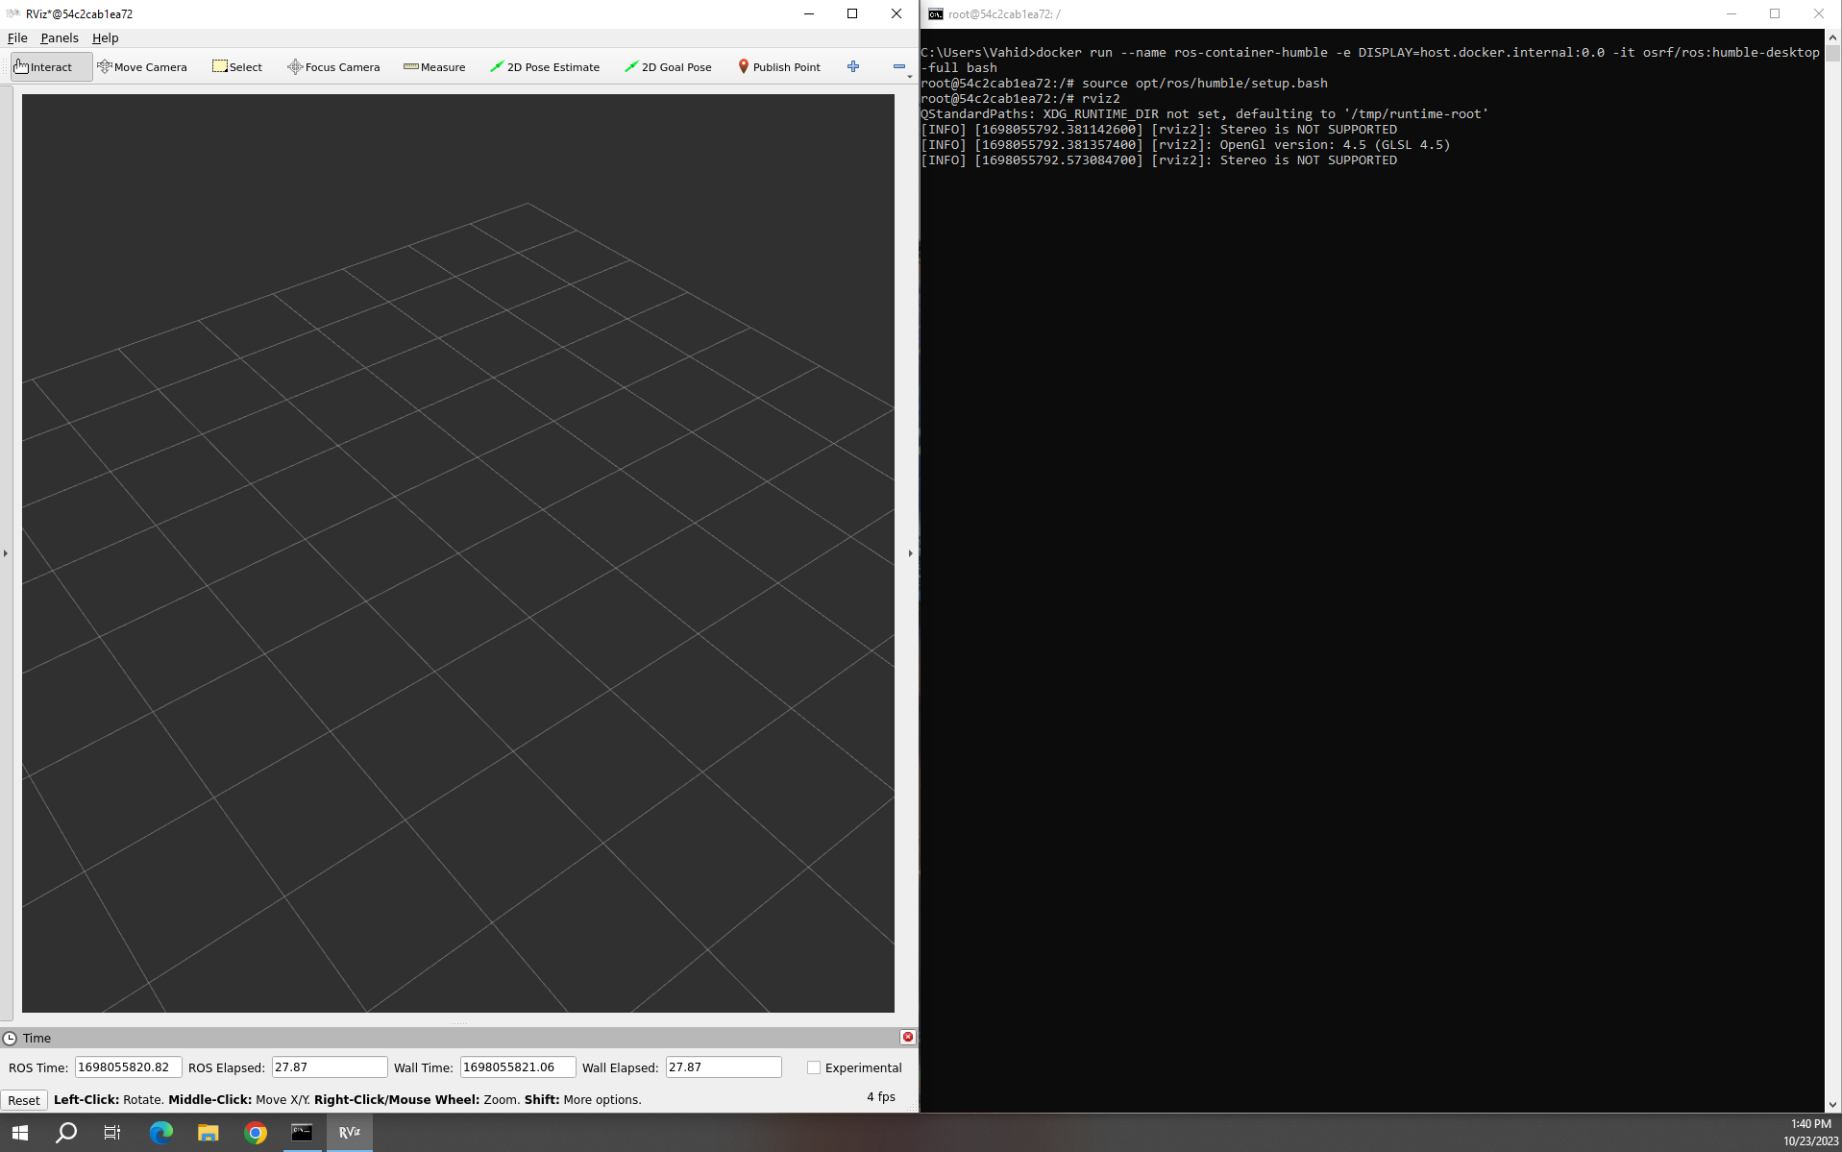
Task: Click the RViz window title icon
Action: 13,14
